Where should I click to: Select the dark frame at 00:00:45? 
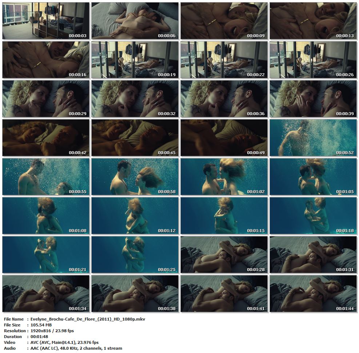point(135,138)
